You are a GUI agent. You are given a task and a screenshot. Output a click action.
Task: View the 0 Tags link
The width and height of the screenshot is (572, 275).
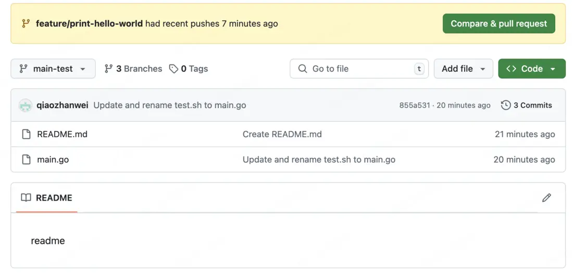click(194, 69)
